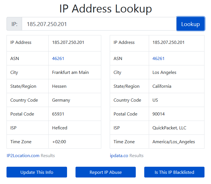Select the Heficed ISP value

point(60,128)
